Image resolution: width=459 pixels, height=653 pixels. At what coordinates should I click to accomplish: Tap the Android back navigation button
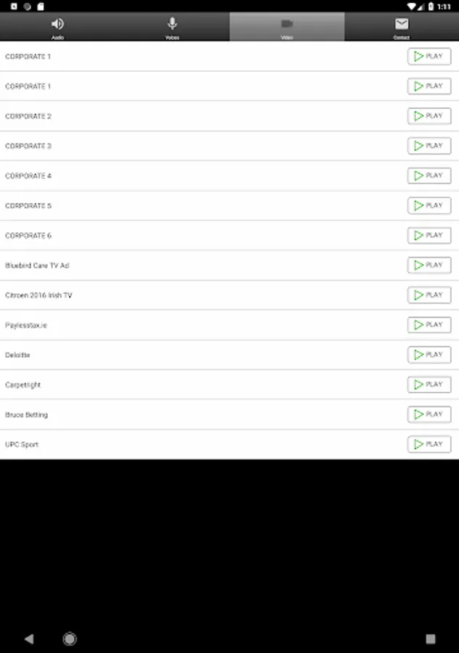click(29, 638)
